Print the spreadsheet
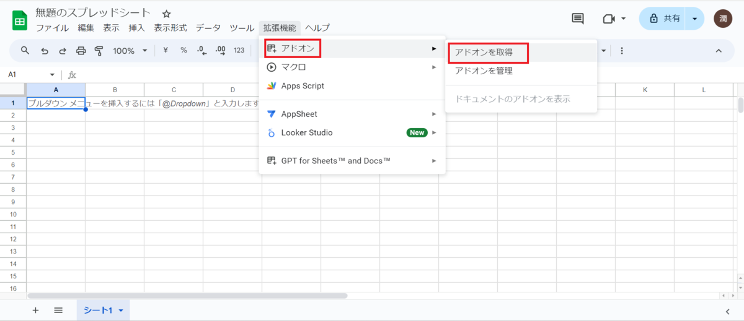The image size is (744, 321). 81,51
